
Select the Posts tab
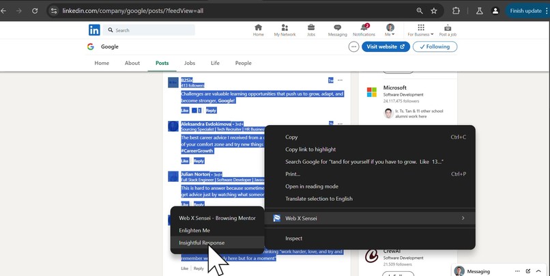pyautogui.click(x=162, y=64)
